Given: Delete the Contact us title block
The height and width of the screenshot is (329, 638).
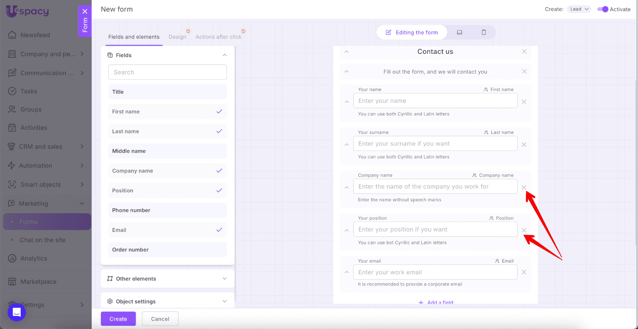Looking at the screenshot, I should coord(524,51).
